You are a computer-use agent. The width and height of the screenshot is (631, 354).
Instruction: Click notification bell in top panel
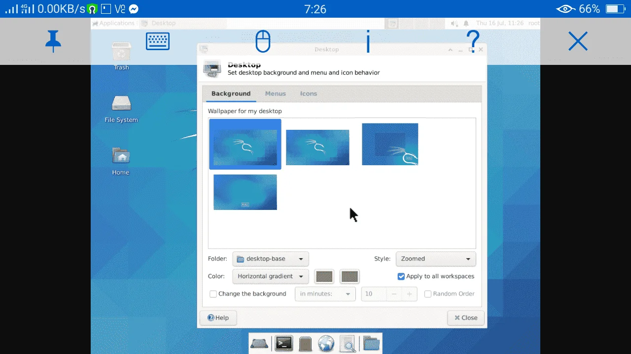tap(466, 23)
